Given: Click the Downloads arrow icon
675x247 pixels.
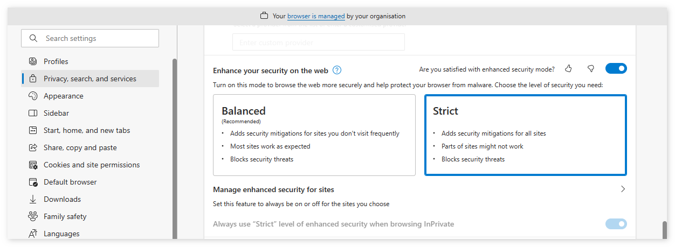Looking at the screenshot, I should (x=33, y=199).
